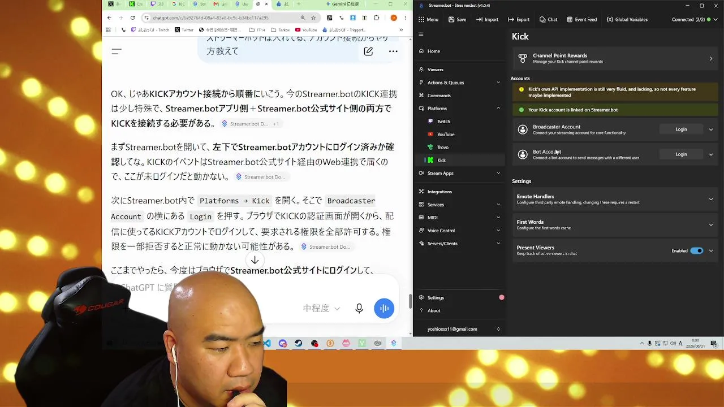
Task: Open the notification center in taskbar
Action: pos(714,343)
